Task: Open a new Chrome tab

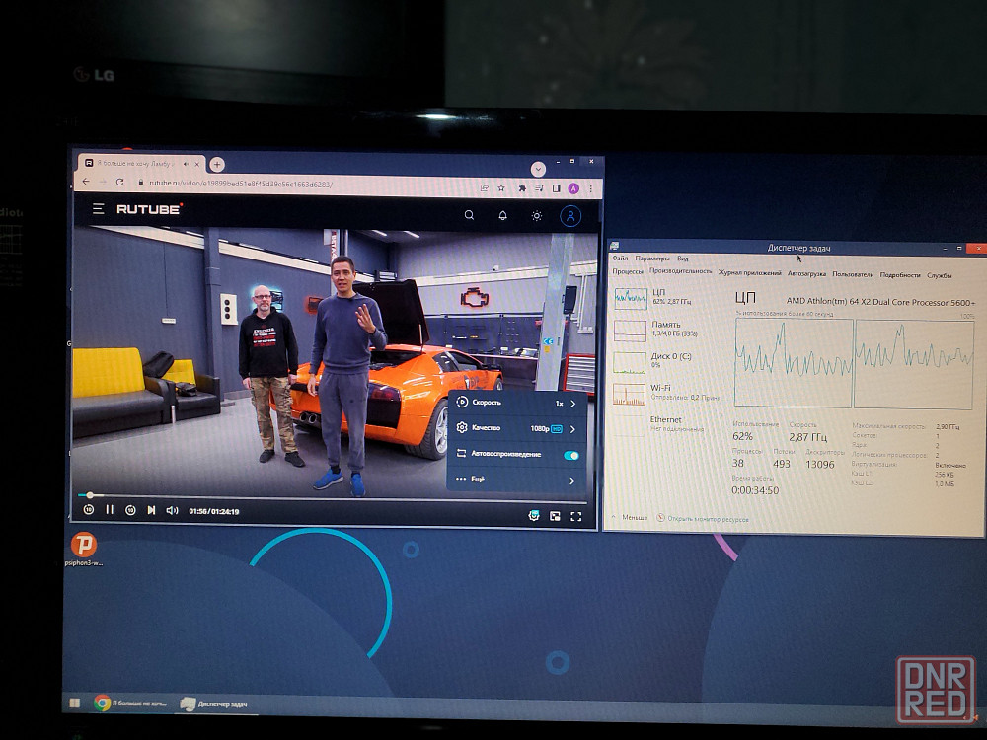Action: click(x=216, y=164)
